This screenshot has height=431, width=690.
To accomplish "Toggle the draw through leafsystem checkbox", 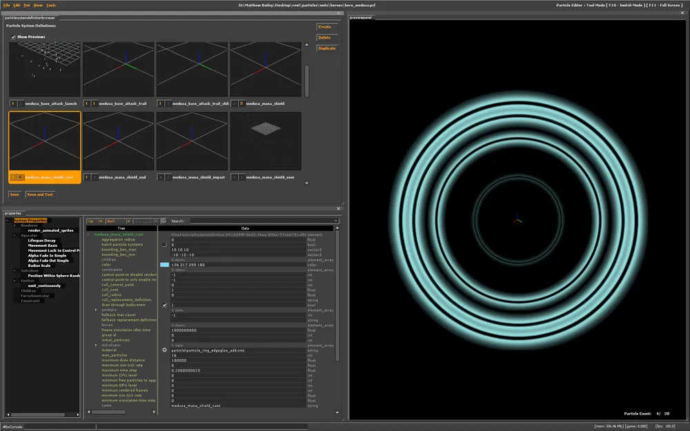I will [x=164, y=305].
